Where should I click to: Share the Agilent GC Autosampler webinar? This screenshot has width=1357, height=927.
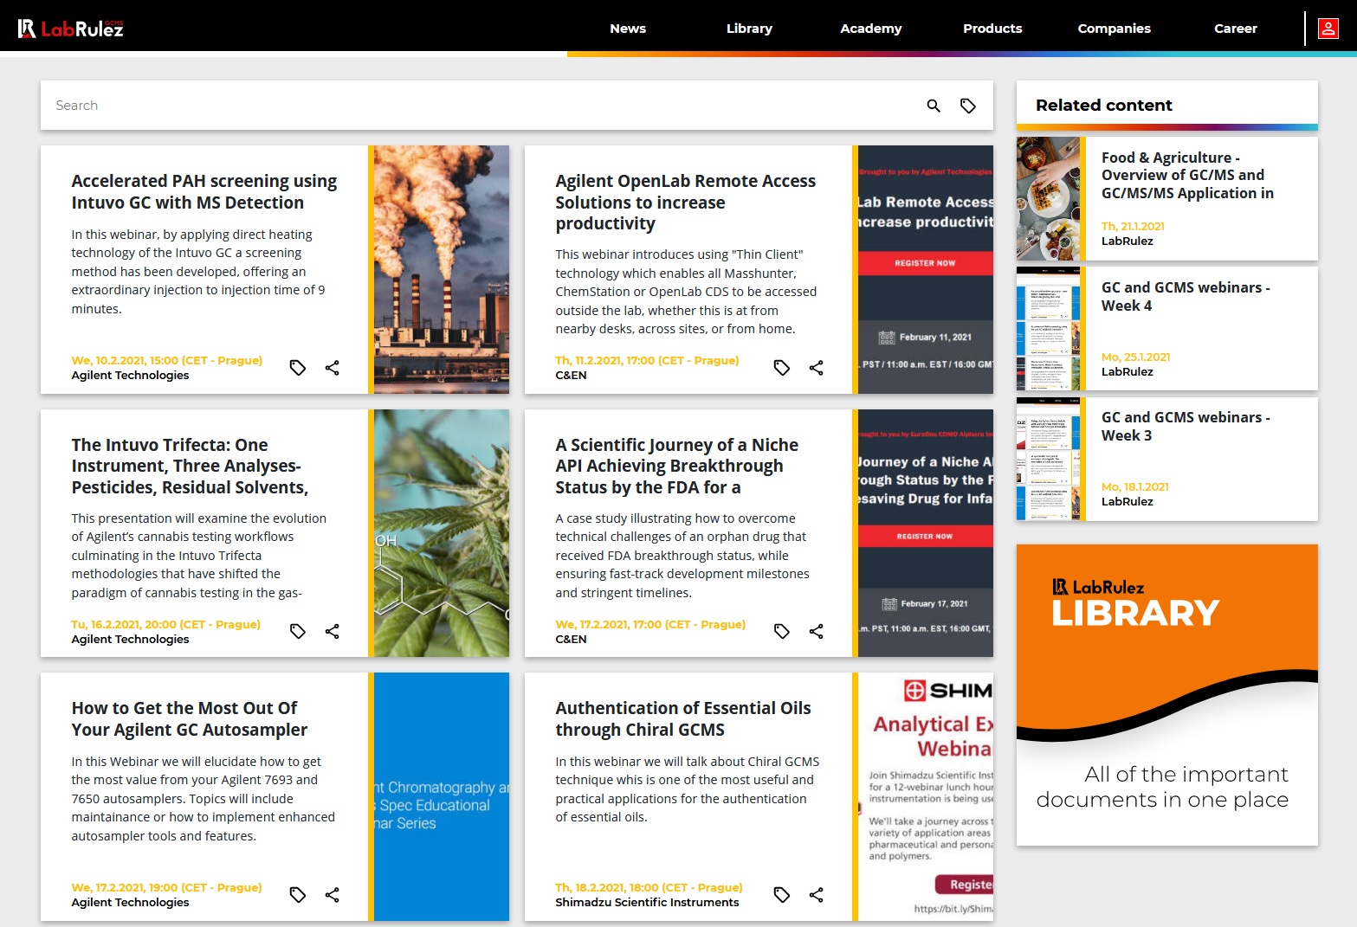(x=332, y=895)
